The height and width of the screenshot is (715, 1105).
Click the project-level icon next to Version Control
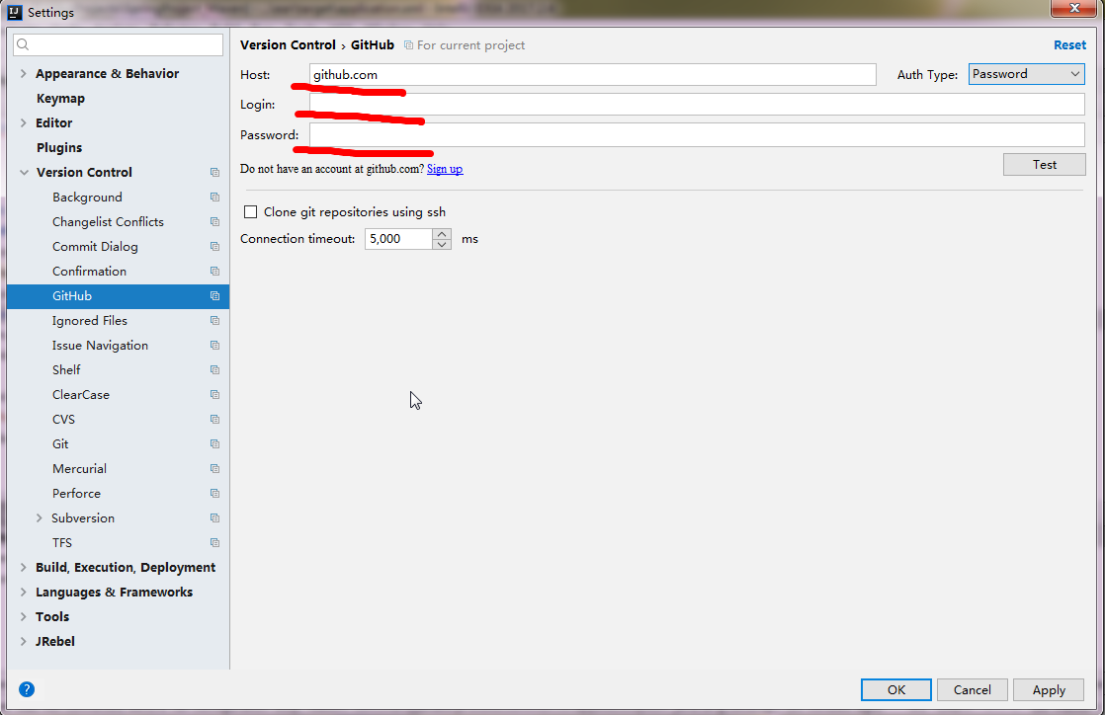tap(214, 173)
